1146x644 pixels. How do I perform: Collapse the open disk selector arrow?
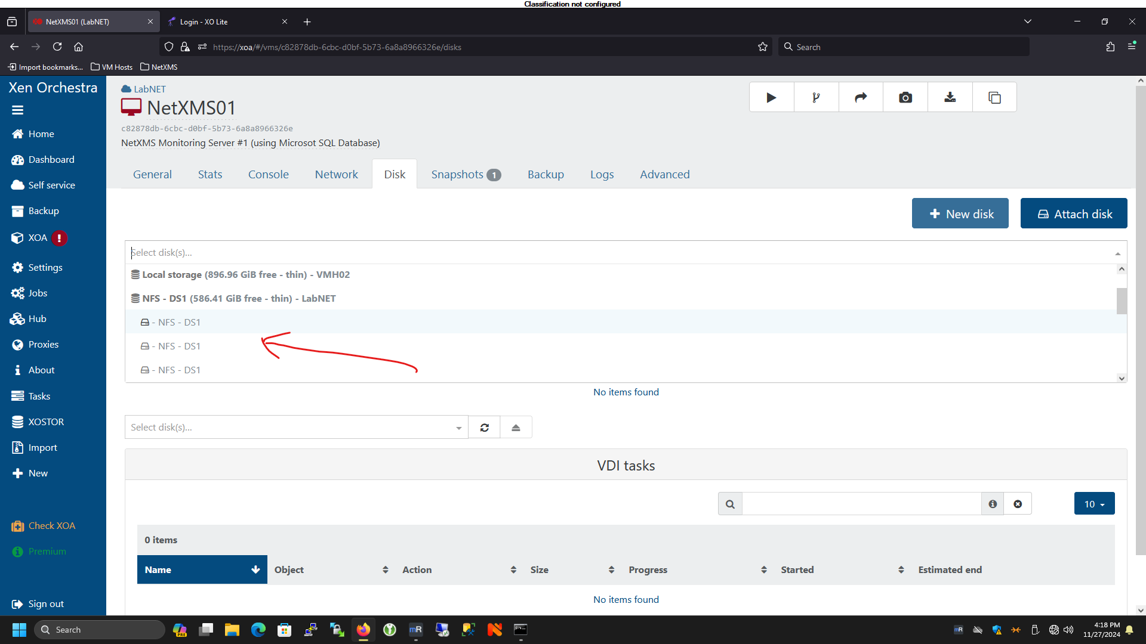1117,253
